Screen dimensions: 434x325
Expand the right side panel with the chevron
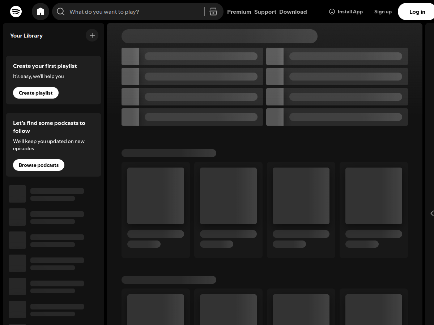click(432, 213)
